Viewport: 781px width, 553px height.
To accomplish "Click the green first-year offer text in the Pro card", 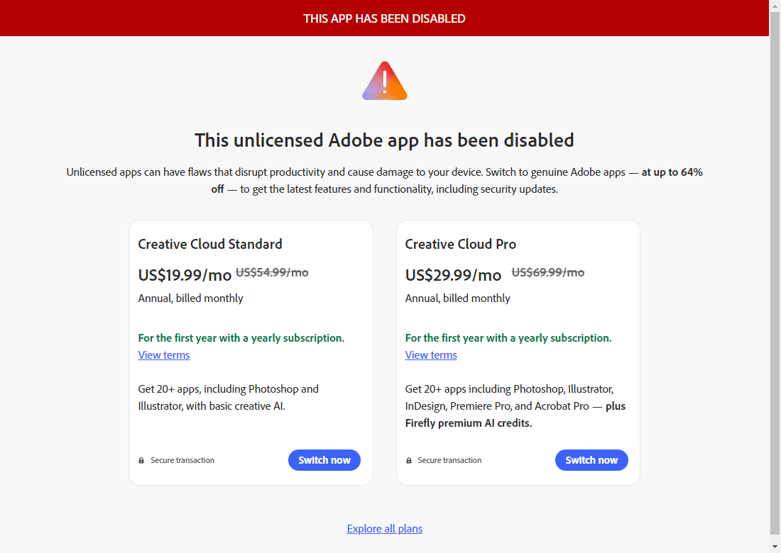I will click(508, 338).
